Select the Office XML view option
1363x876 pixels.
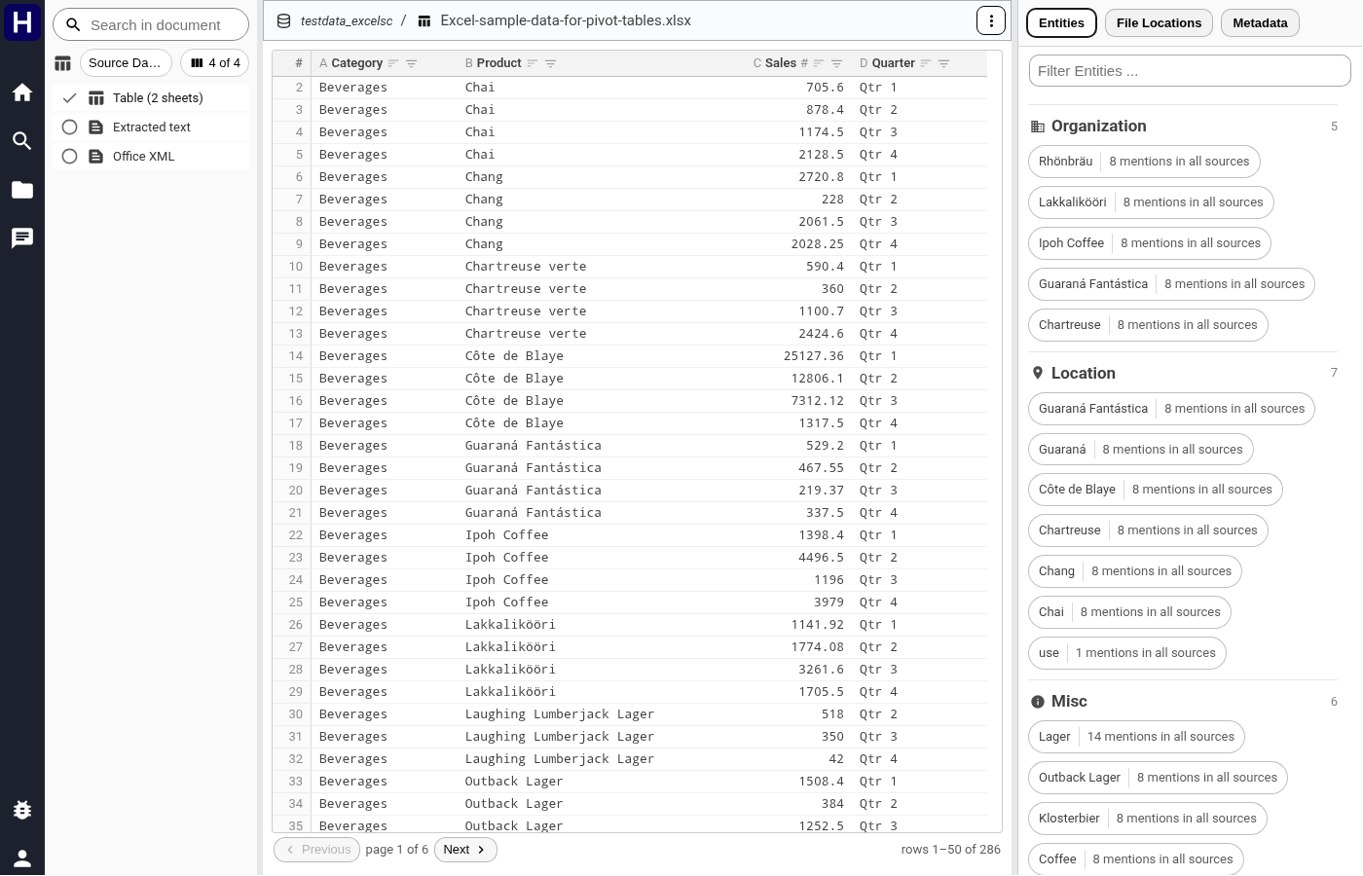coord(151,157)
